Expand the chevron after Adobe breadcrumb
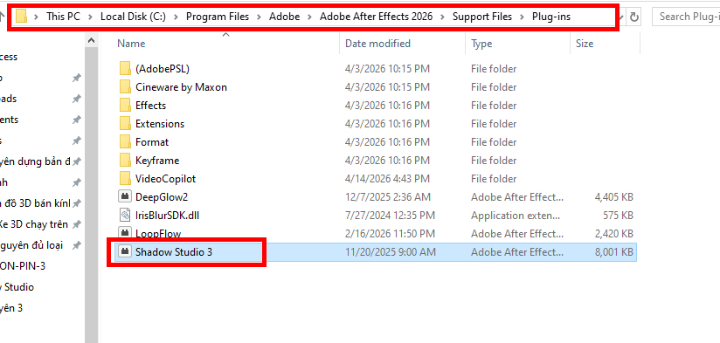 [x=309, y=17]
